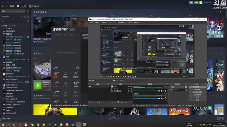Go back using Steam back arrow
This screenshot has height=127, width=227.
click(3, 6)
